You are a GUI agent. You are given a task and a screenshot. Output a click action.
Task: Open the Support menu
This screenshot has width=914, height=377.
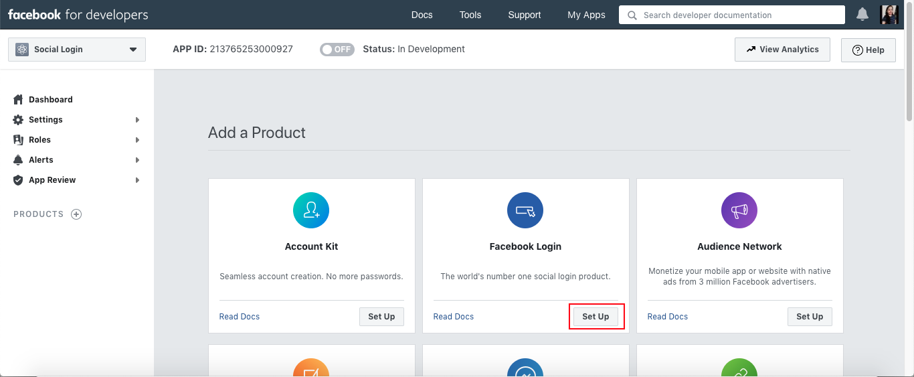click(x=525, y=15)
